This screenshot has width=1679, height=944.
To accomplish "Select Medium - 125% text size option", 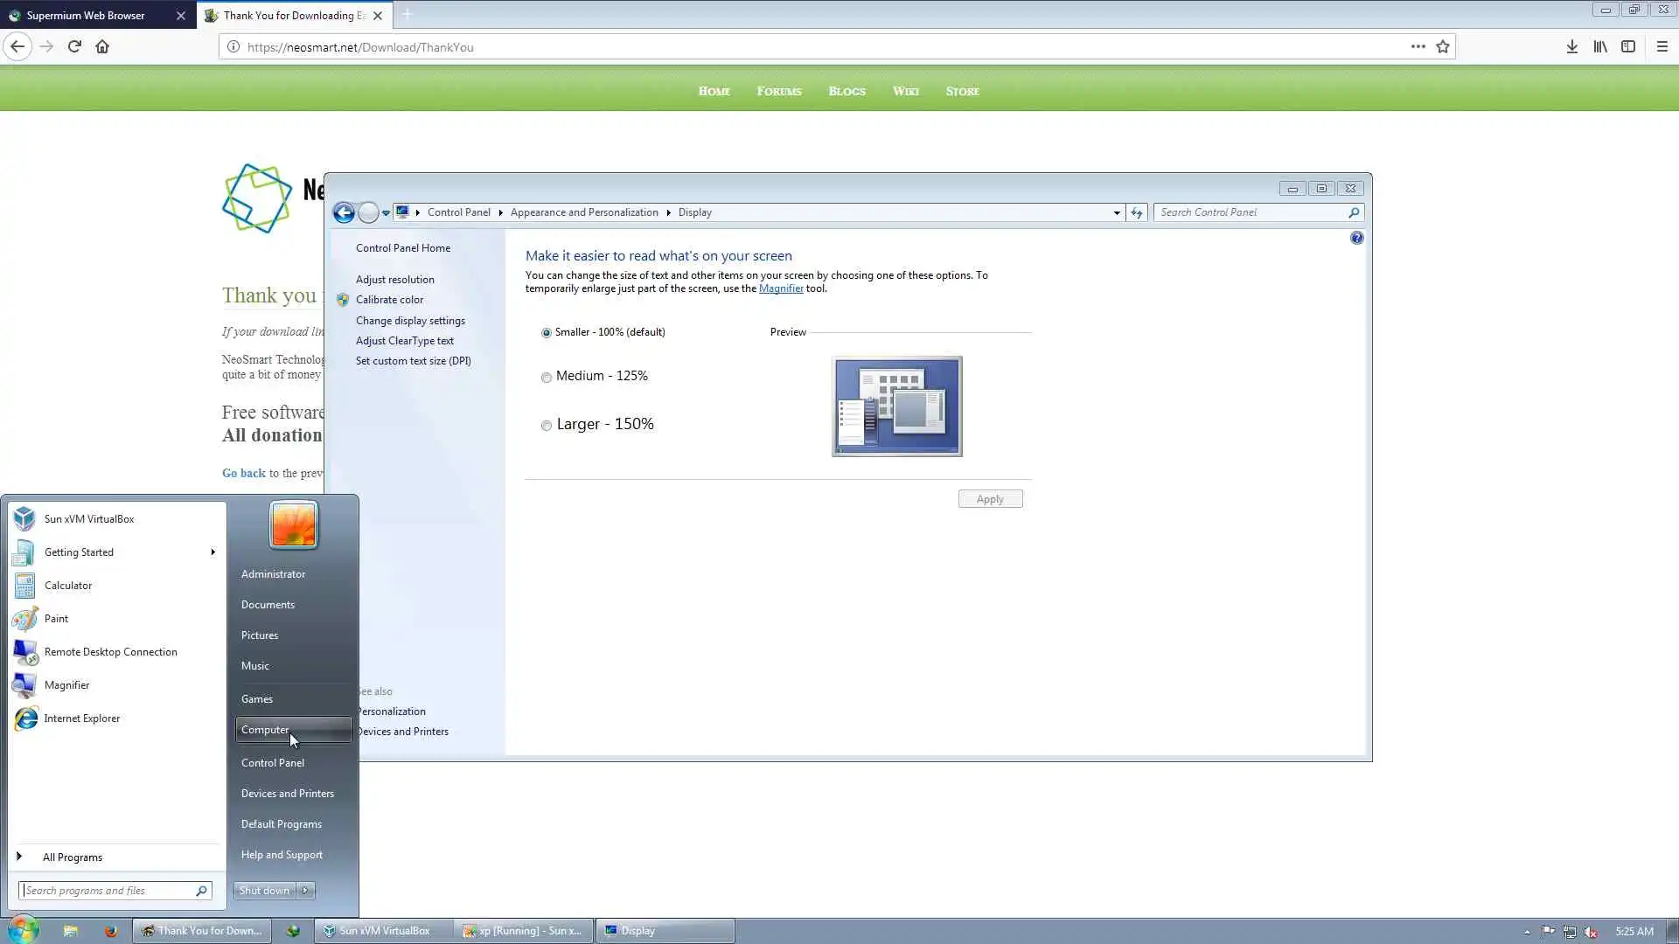I will click(547, 378).
